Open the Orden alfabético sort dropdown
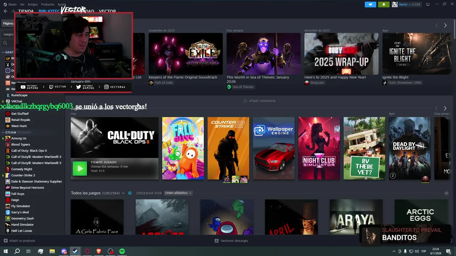This screenshot has width=456, height=256. (178, 193)
